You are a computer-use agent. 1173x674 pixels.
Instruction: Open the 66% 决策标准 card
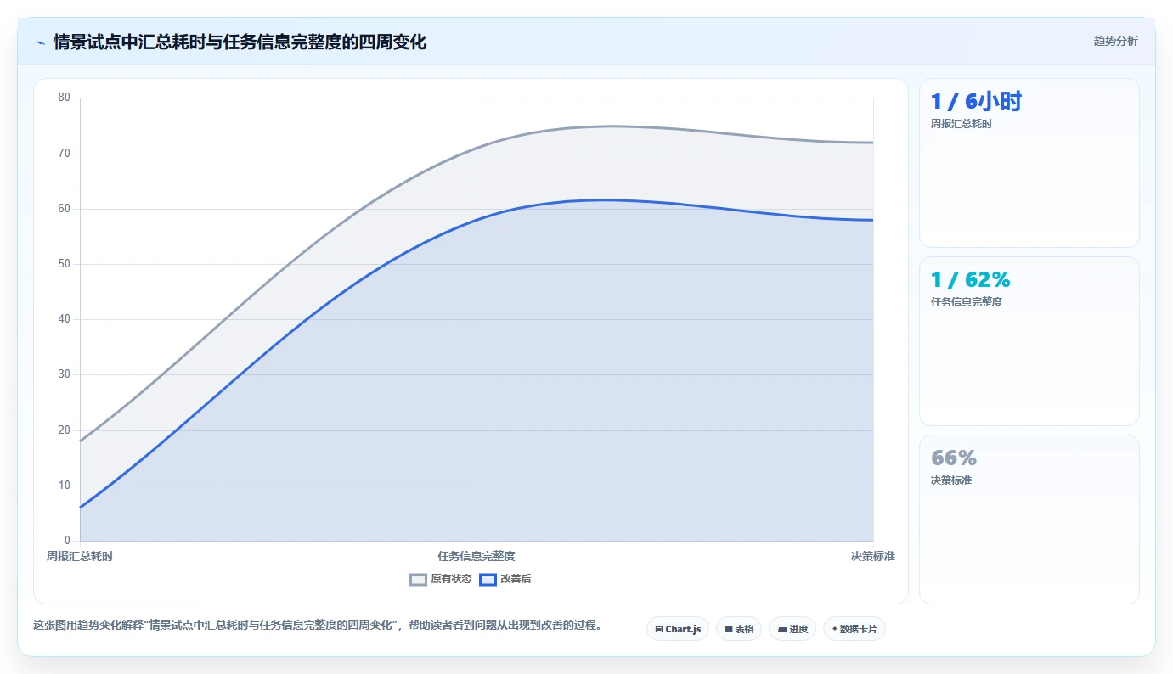click(1029, 520)
